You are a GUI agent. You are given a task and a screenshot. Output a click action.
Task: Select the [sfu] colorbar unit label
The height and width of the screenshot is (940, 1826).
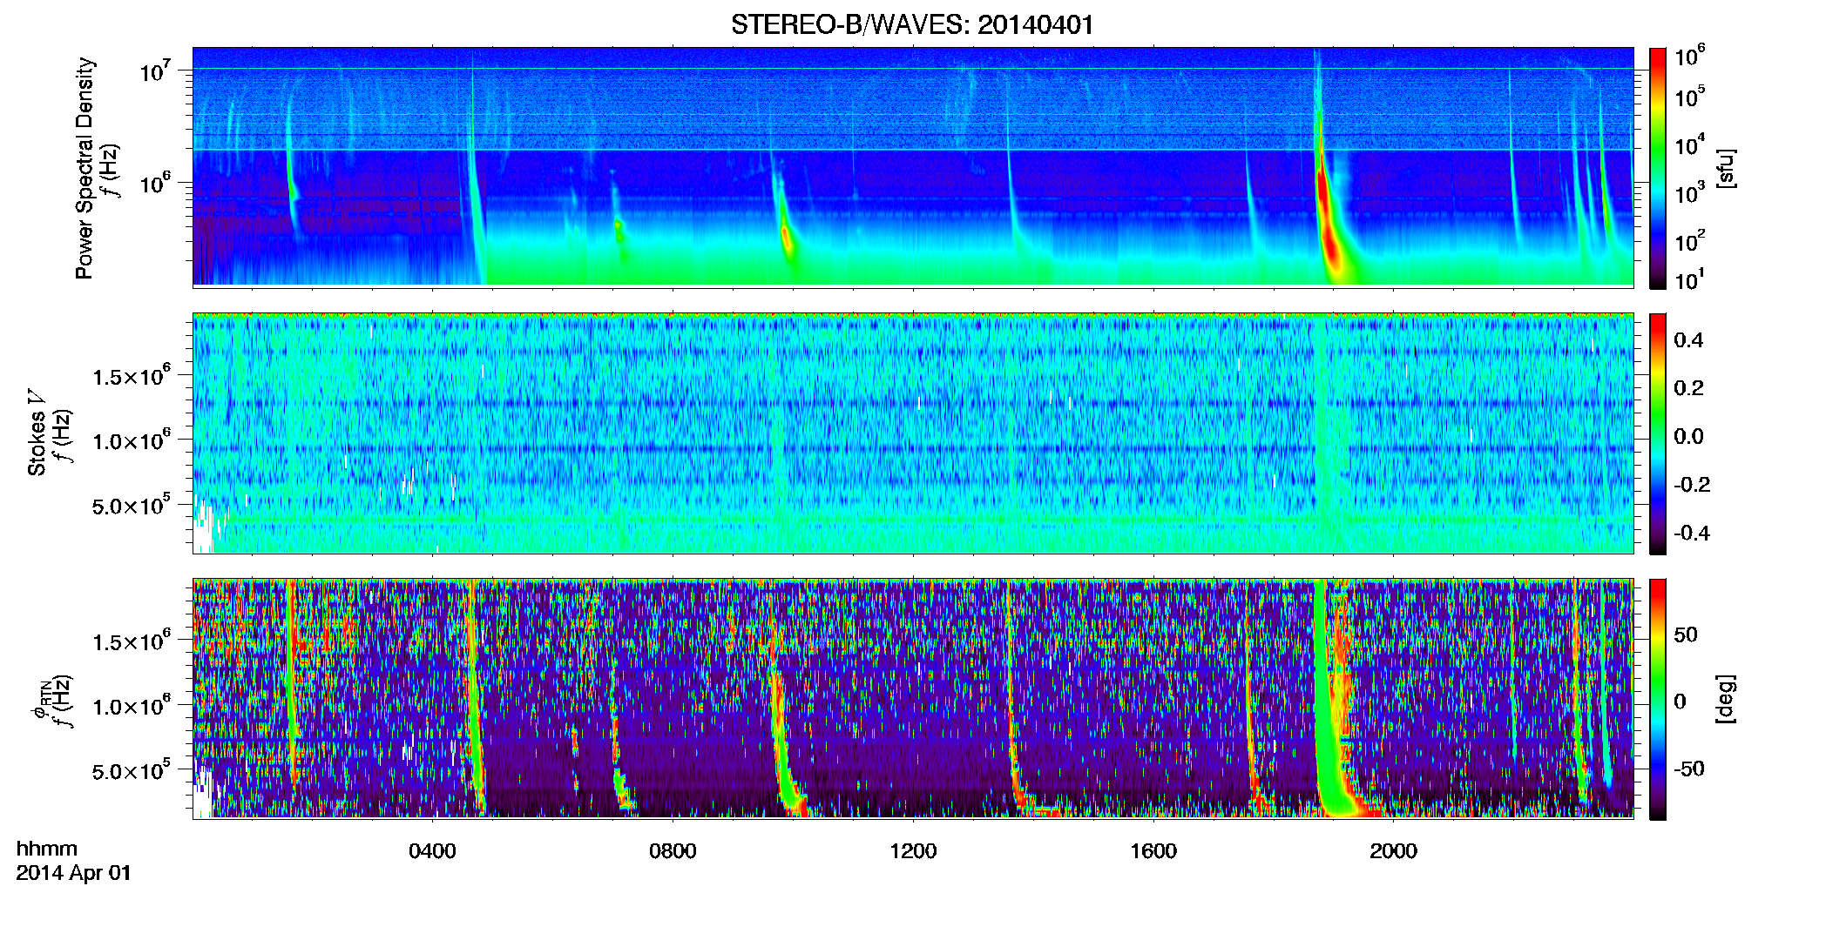1726,168
